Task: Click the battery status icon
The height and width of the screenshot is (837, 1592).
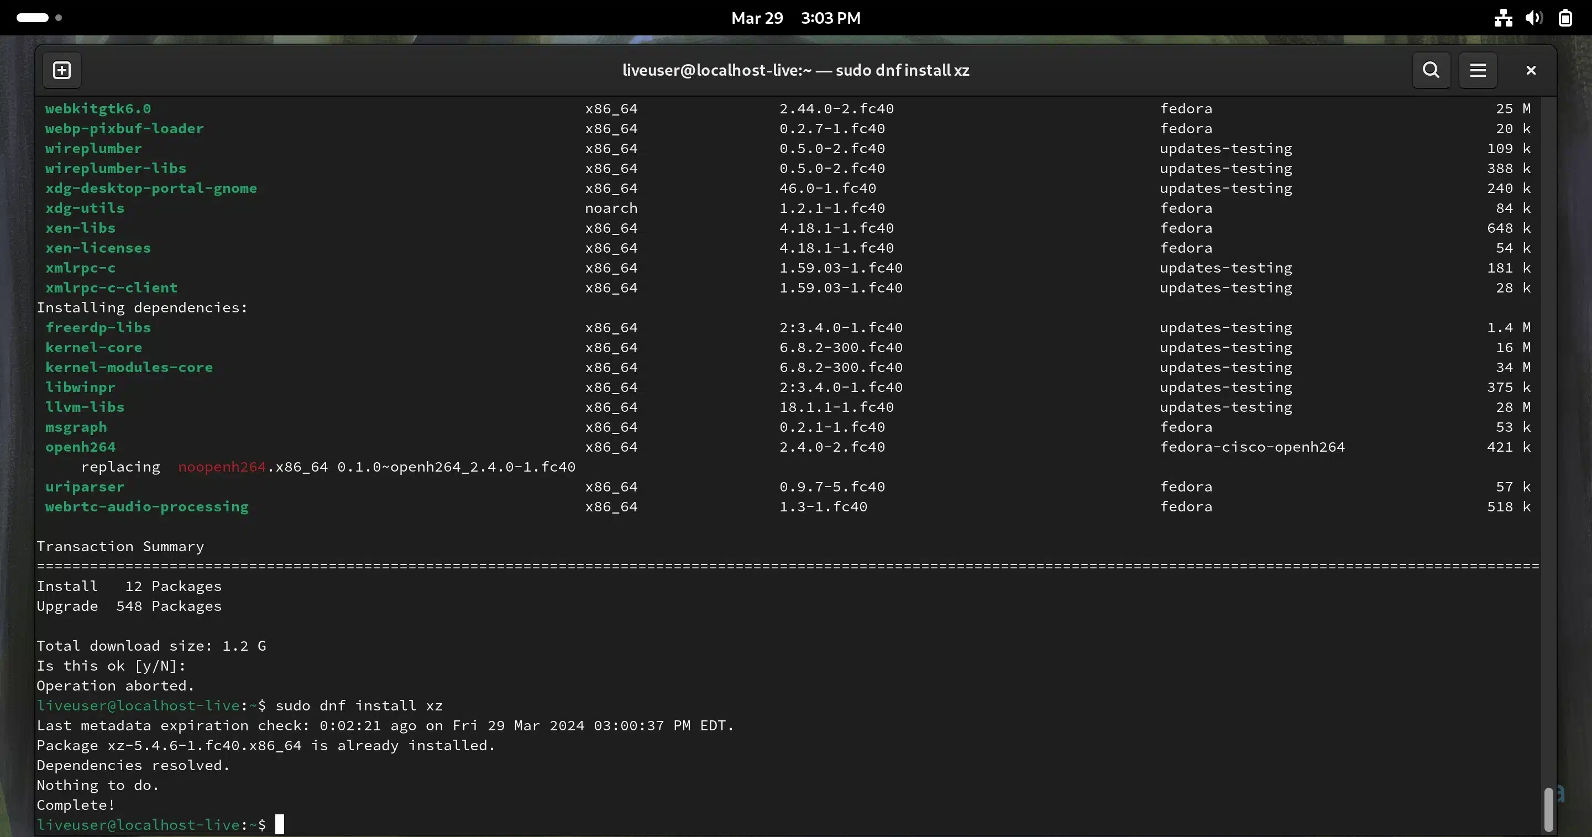Action: click(x=1565, y=18)
